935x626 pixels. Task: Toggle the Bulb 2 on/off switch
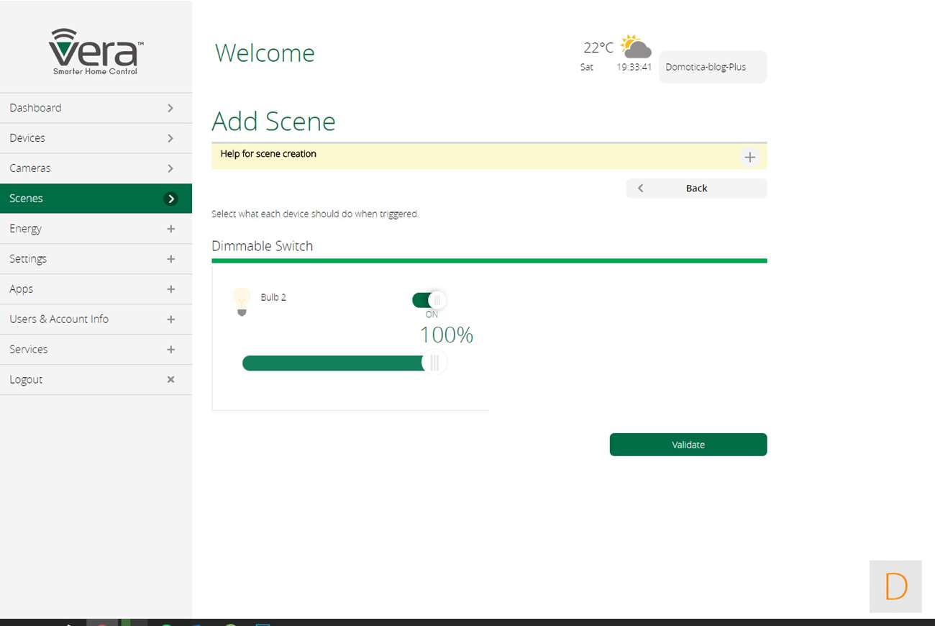(429, 300)
